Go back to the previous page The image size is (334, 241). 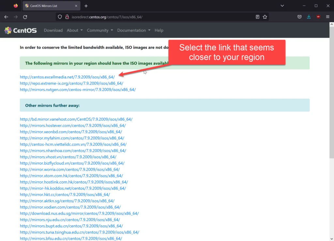click(x=6, y=17)
